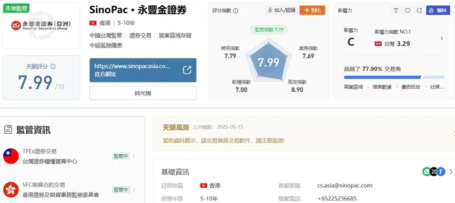Click the info icon next to 天眼評分
This screenshot has width=455, height=203.
pyautogui.click(x=53, y=67)
